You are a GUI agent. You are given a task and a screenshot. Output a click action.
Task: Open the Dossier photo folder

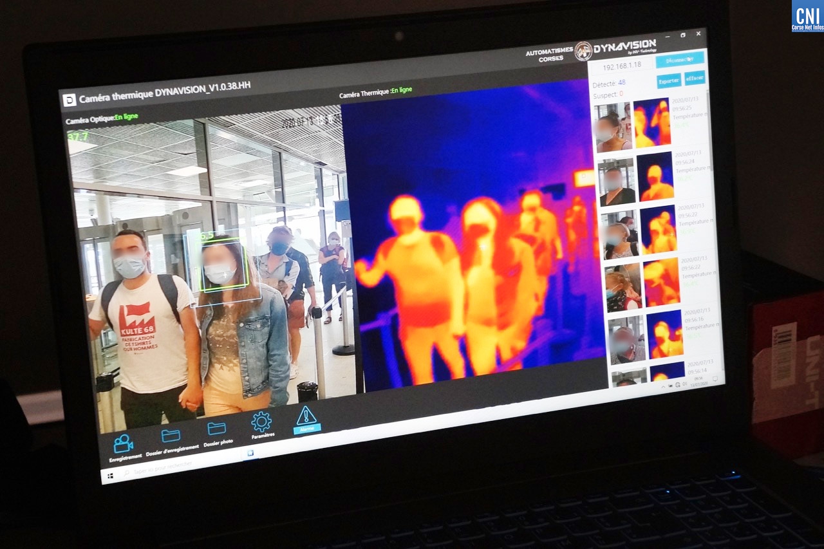click(x=217, y=429)
